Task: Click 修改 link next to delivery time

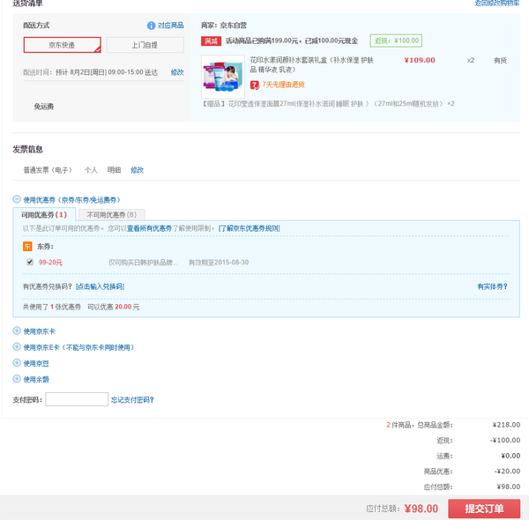Action: (x=177, y=72)
